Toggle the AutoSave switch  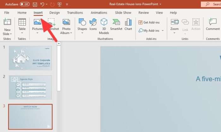point(25,4)
